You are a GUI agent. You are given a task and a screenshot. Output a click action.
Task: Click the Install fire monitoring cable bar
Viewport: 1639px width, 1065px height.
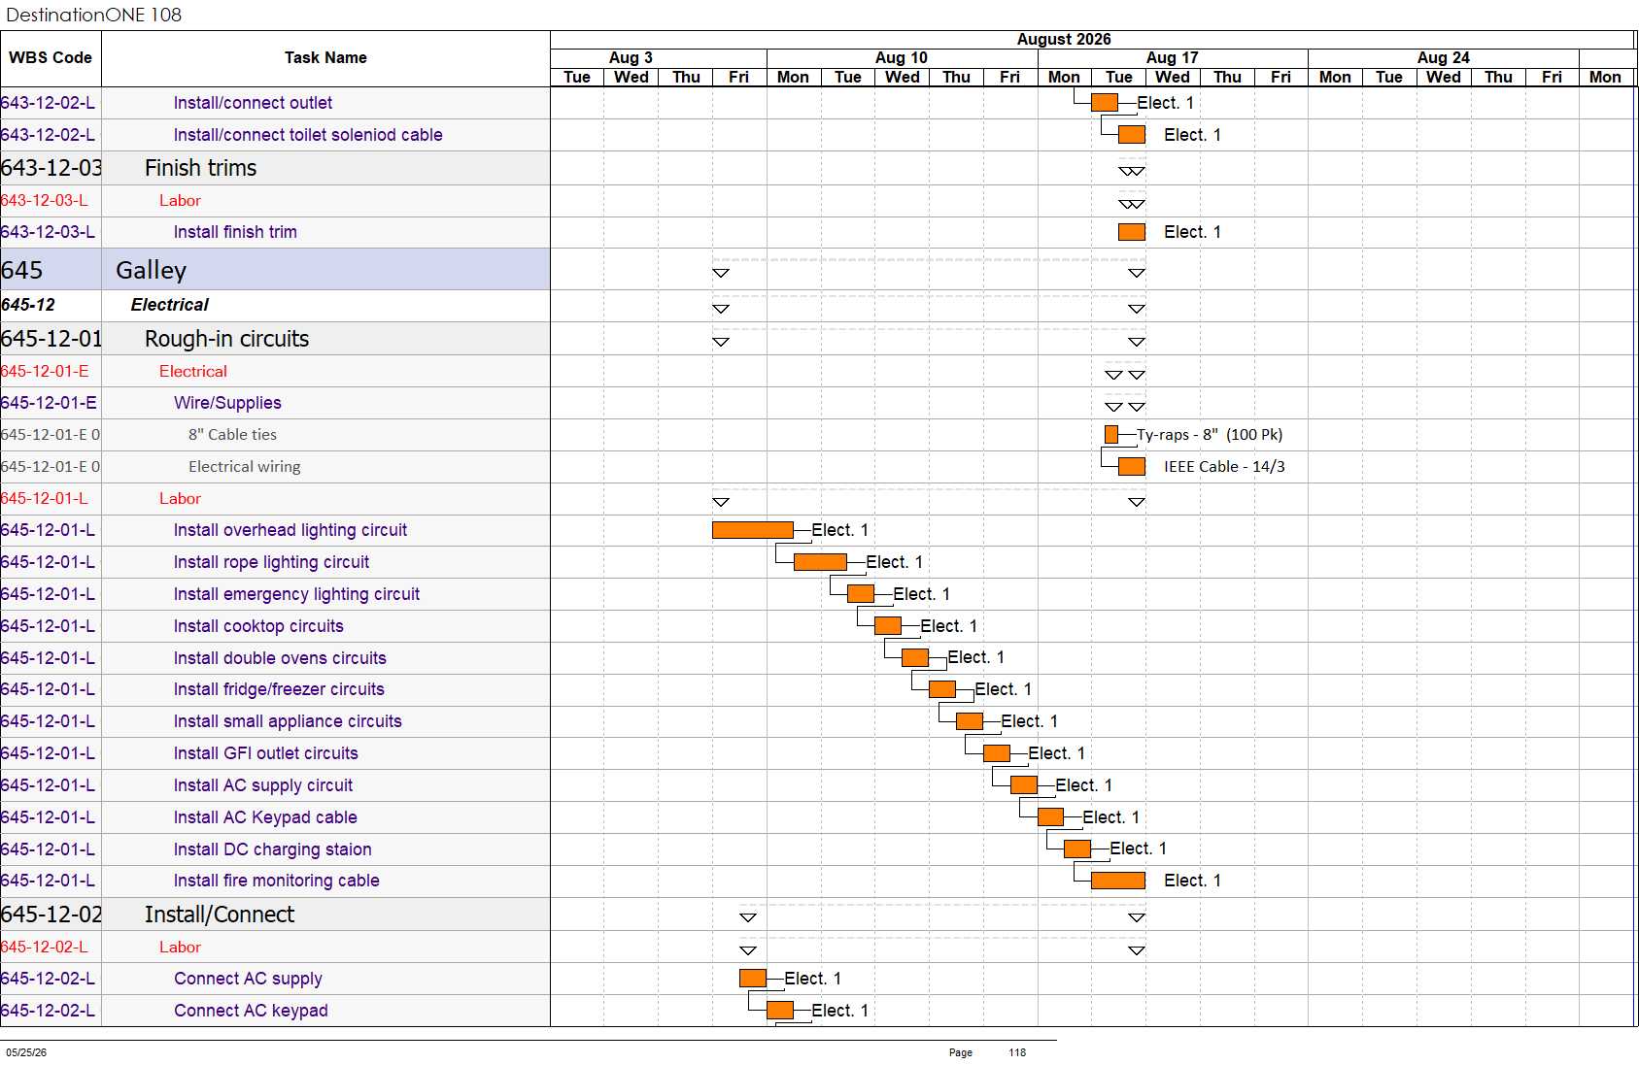click(x=1118, y=881)
